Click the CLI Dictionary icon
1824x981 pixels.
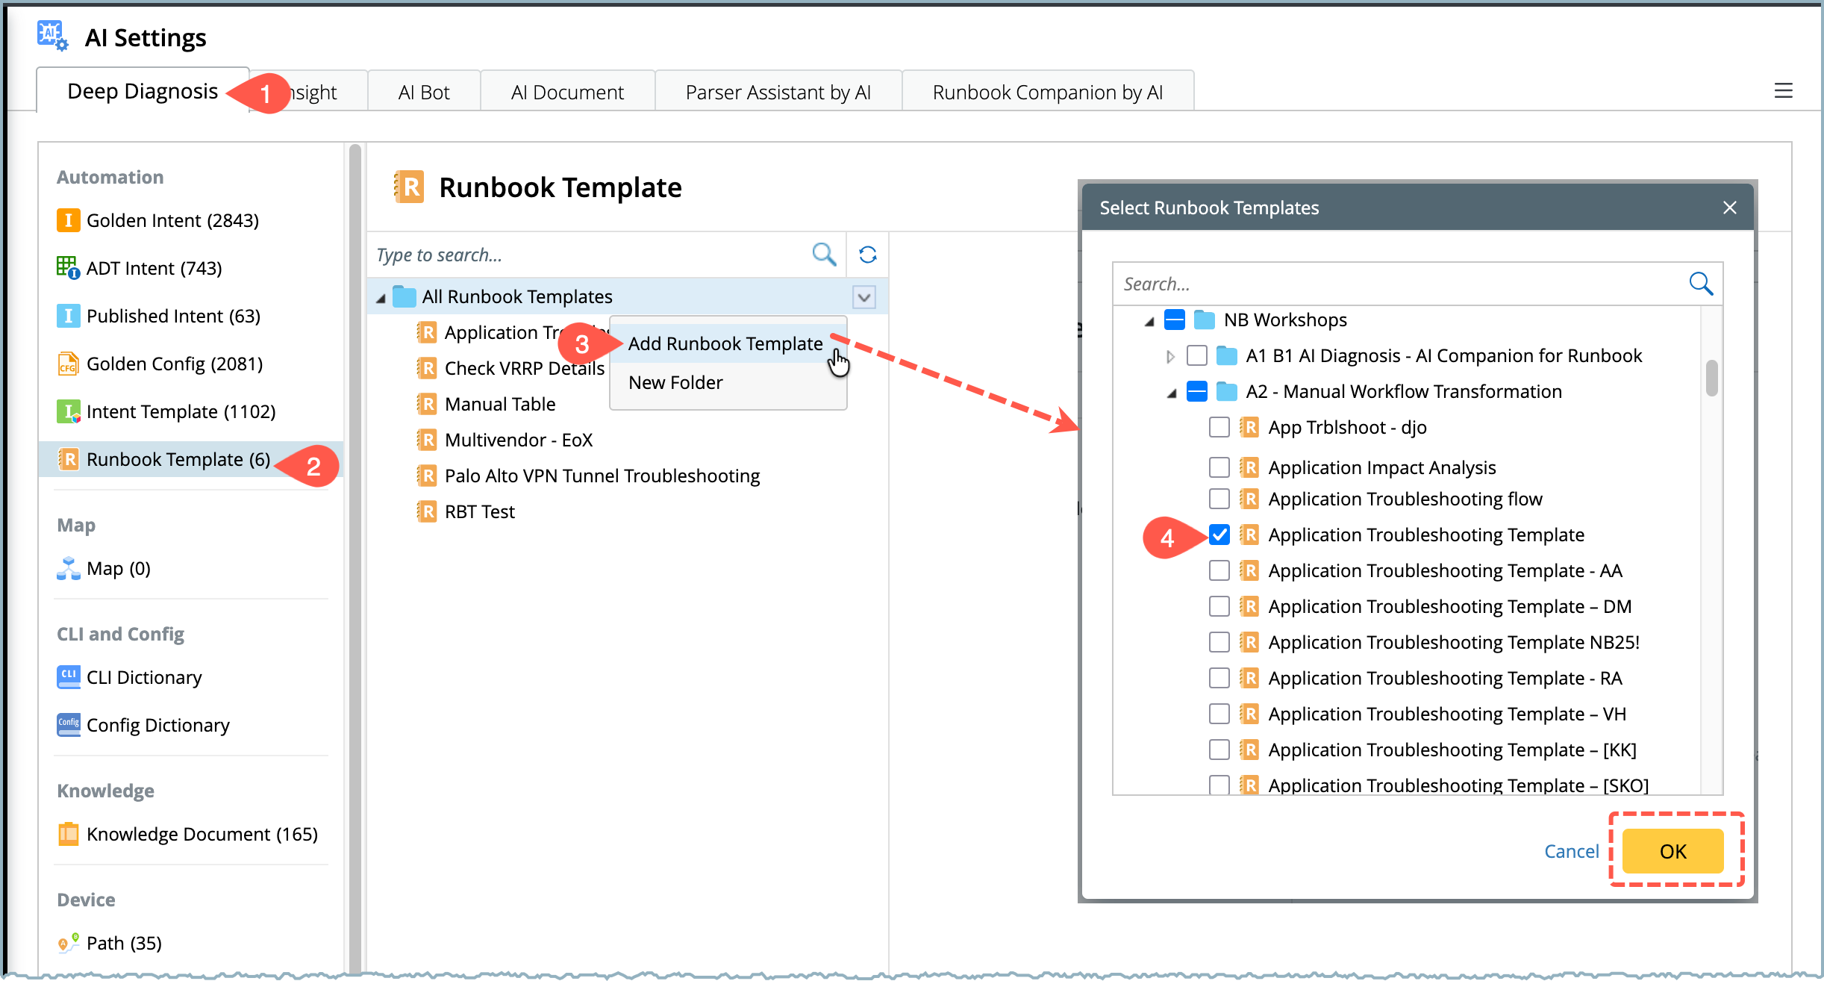point(68,677)
